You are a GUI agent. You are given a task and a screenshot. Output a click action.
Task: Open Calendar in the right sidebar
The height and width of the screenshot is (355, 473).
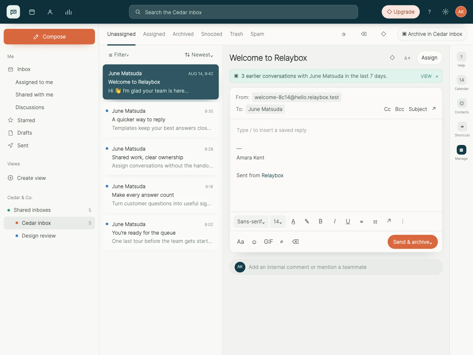(461, 83)
